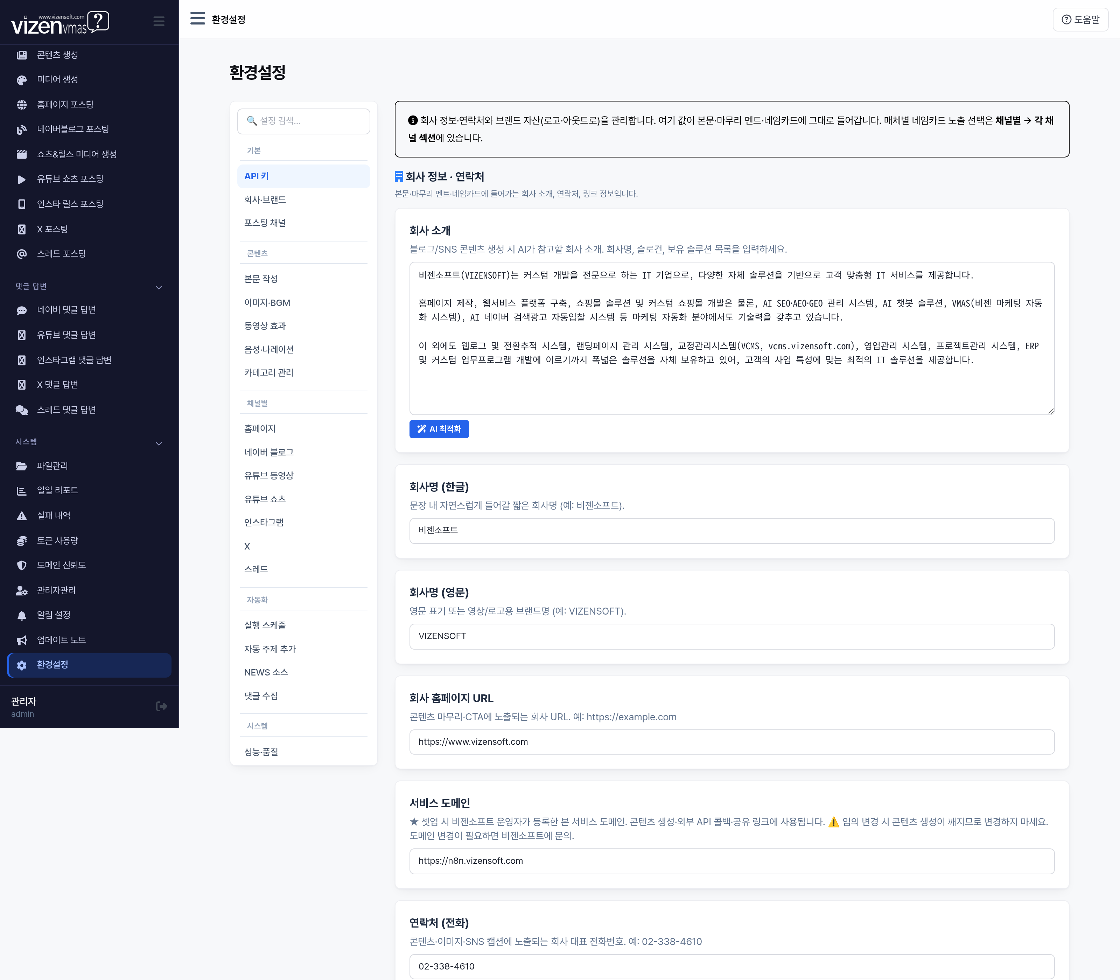Click the 업데이트 노트 megaphone icon
The width and height of the screenshot is (1120, 980).
pyautogui.click(x=22, y=640)
